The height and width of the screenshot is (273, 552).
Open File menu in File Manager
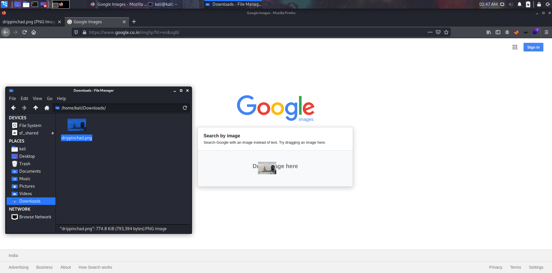(x=12, y=98)
